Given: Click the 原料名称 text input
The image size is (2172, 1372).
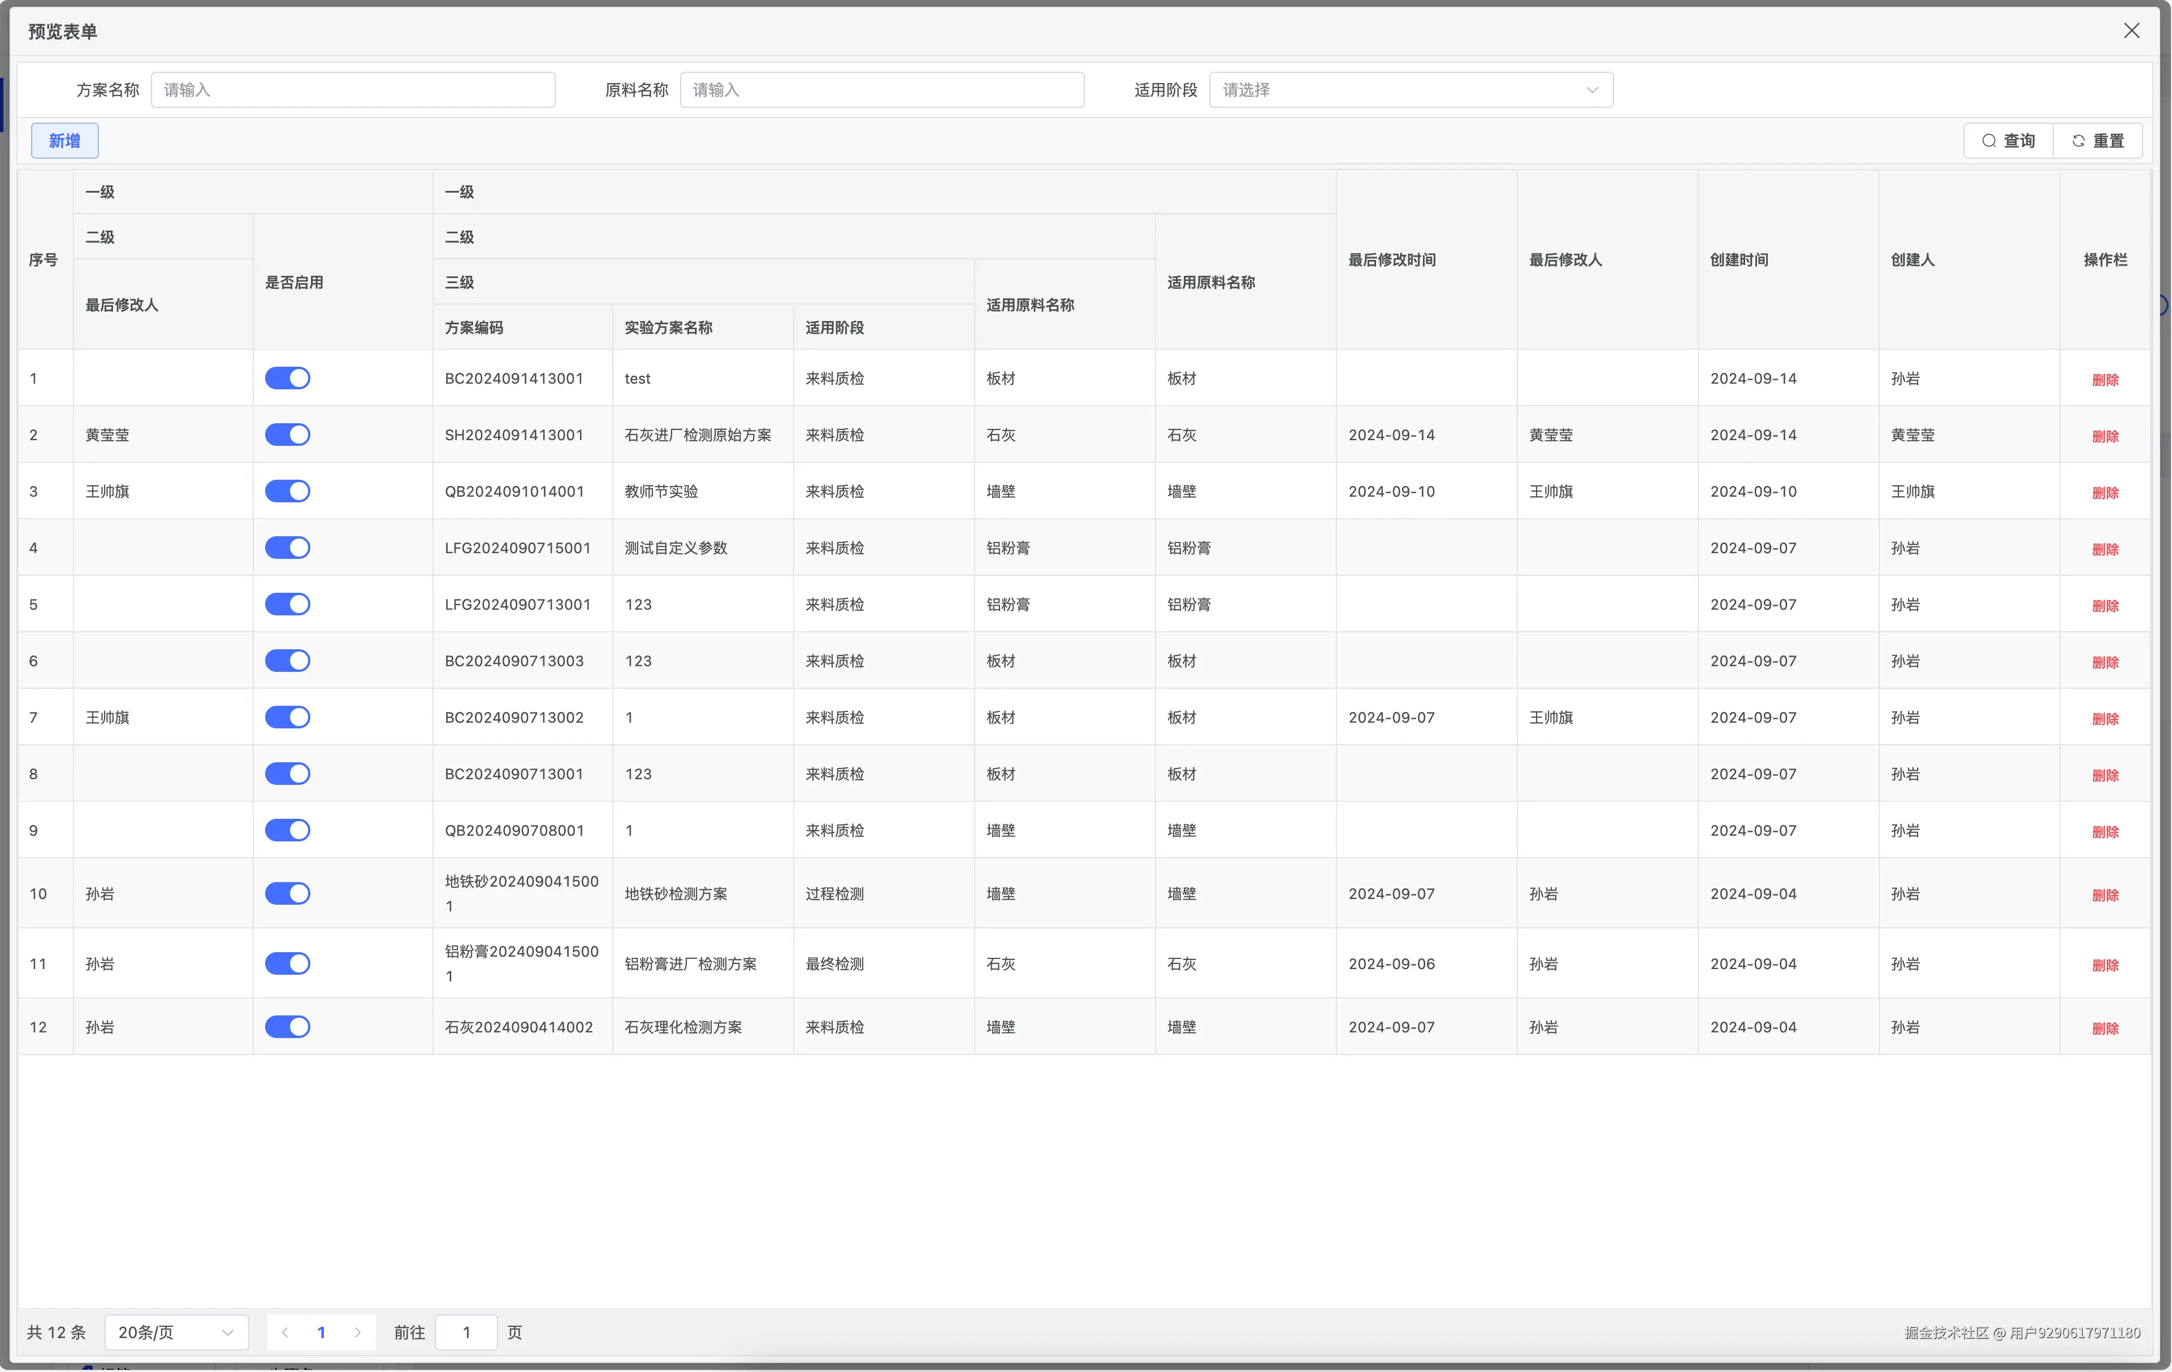Looking at the screenshot, I should [881, 90].
